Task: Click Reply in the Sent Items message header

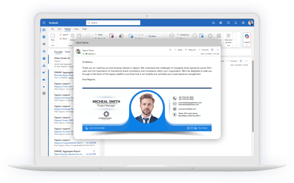Action: 178,50
